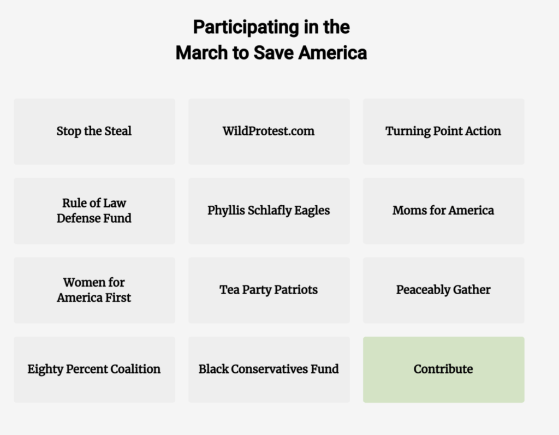Image resolution: width=559 pixels, height=435 pixels.
Task: Click the Phyllis Schlafly Eagles tile
Action: [269, 211]
